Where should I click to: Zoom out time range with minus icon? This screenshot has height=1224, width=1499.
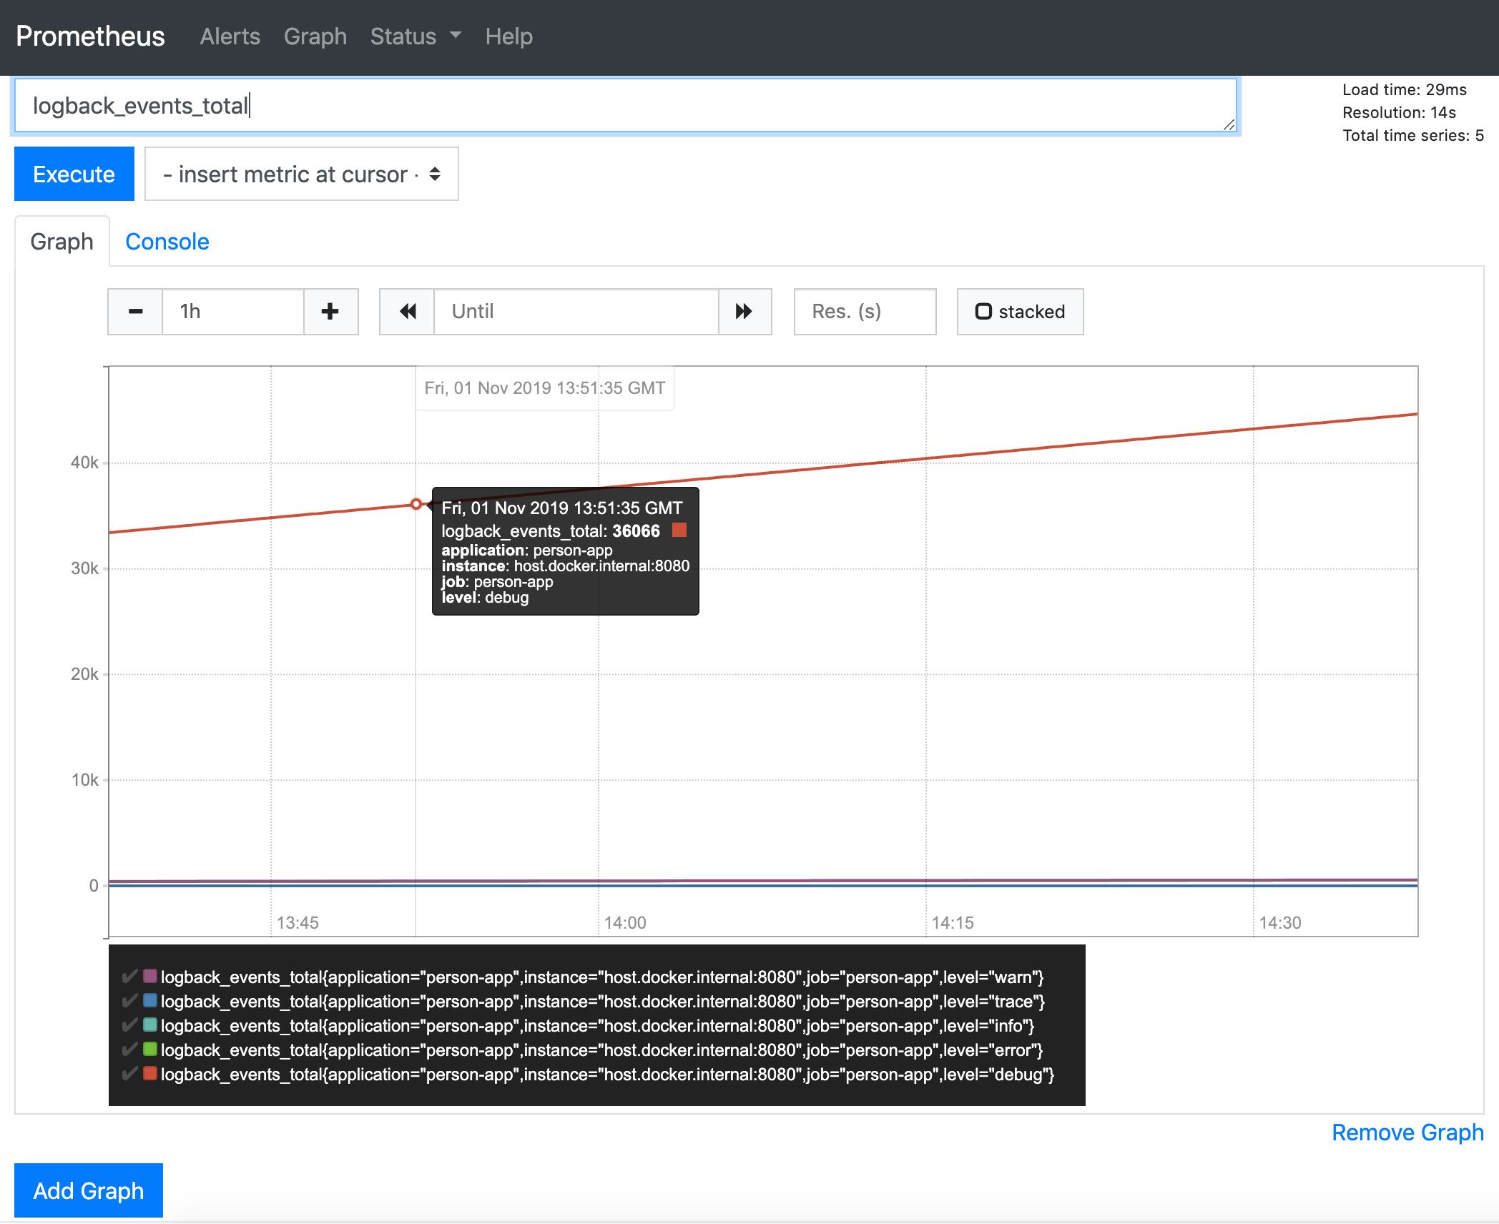click(x=134, y=311)
